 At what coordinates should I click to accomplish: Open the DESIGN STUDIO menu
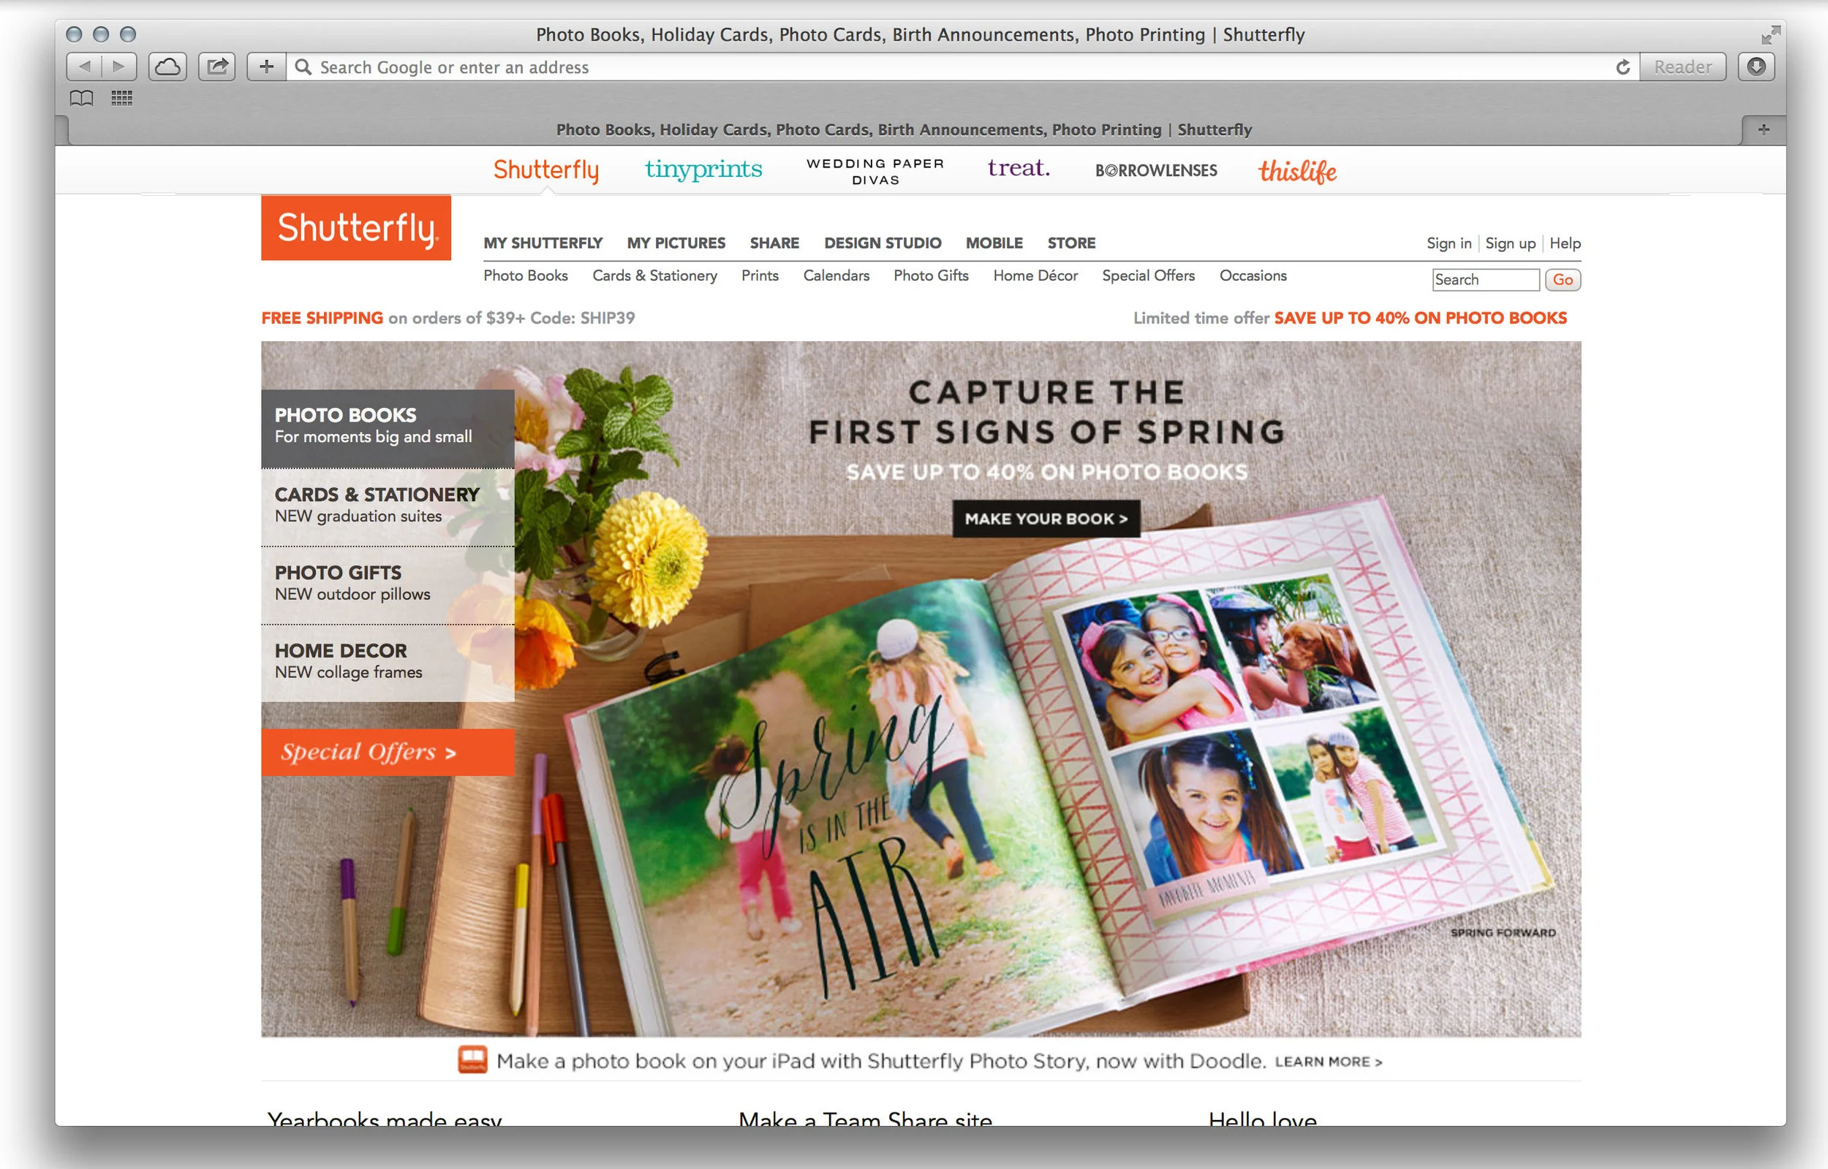coord(883,243)
